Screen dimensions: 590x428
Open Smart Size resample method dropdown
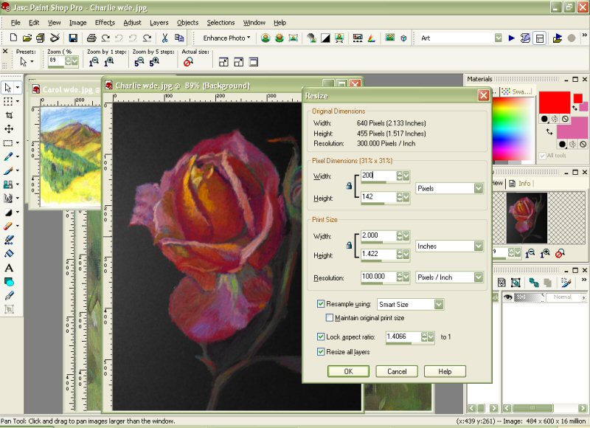click(x=439, y=304)
